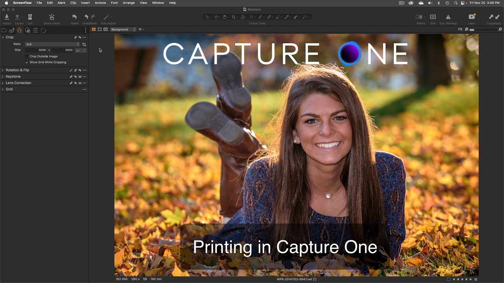The width and height of the screenshot is (504, 283).
Task: Open the Actions menu
Action: (x=100, y=3)
